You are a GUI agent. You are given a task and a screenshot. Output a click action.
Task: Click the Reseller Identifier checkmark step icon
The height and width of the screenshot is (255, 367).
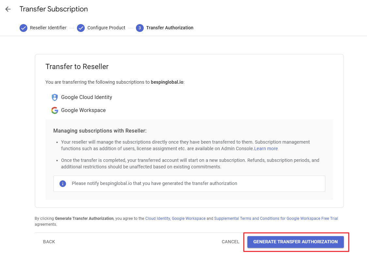pos(23,28)
